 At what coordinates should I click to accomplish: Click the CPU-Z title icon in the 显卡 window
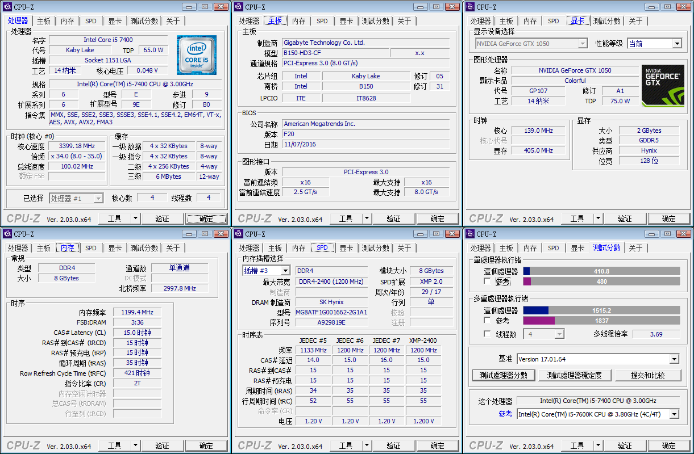coord(470,7)
